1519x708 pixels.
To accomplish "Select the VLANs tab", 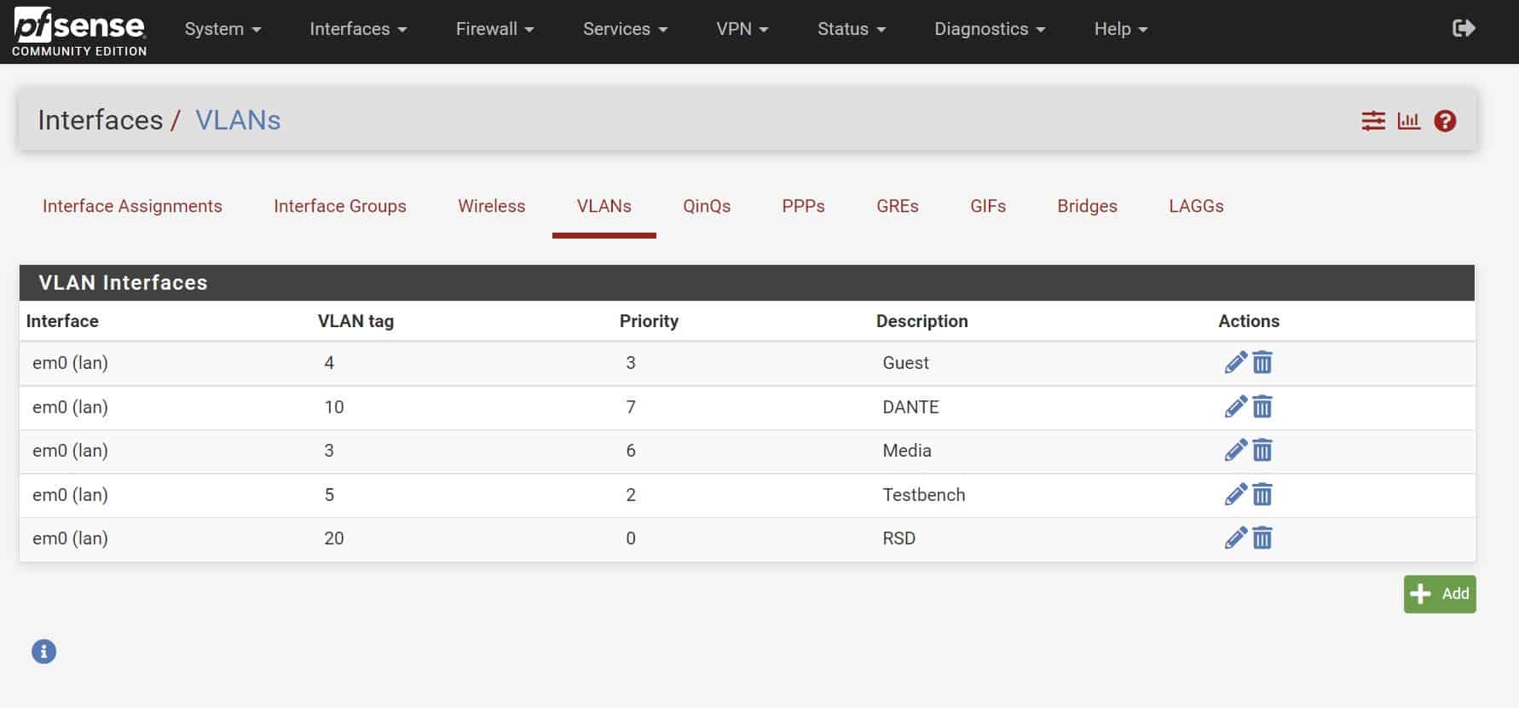I will coord(604,206).
